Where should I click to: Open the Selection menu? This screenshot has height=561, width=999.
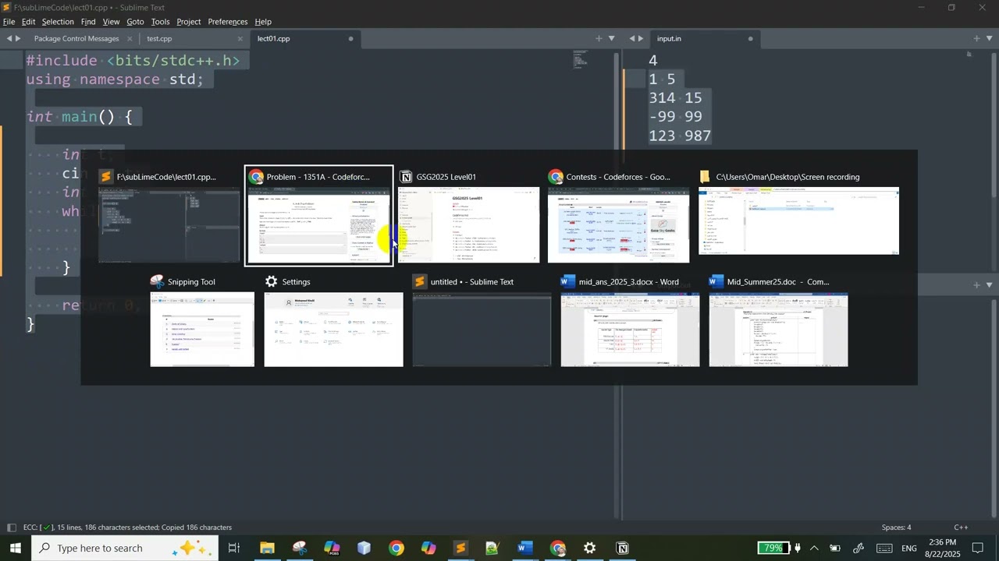(58, 22)
